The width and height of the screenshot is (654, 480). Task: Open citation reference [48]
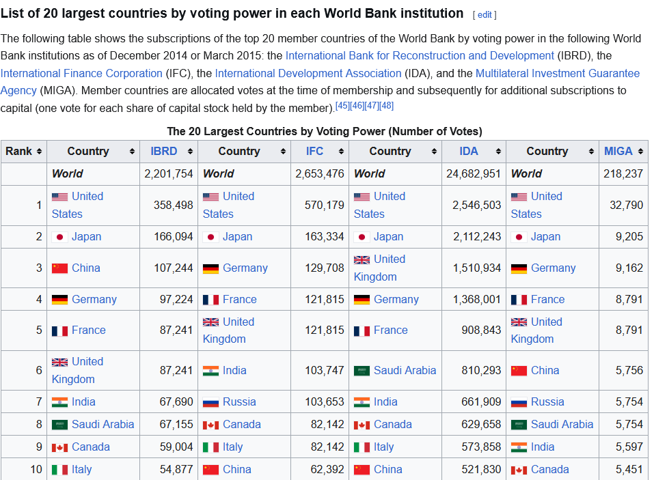[x=386, y=105]
